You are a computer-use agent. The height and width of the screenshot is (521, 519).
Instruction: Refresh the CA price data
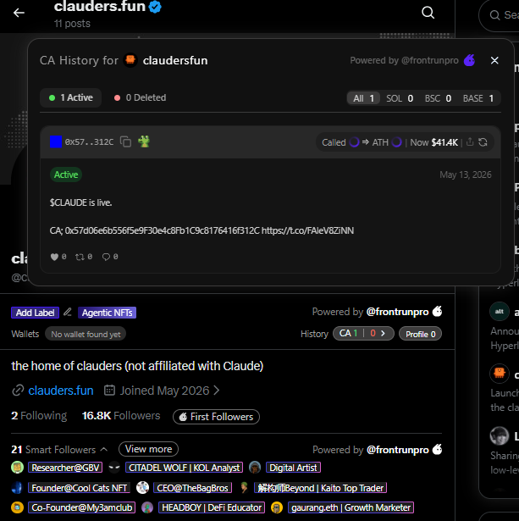click(483, 142)
